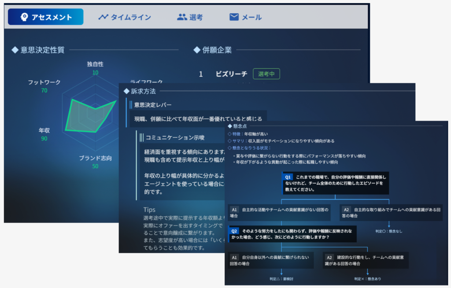The image size is (451, 288).
Task: Click the diamond icon next to 併願企業
Action: coord(197,50)
